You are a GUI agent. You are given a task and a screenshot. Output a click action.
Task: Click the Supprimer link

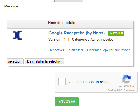coord(93,50)
